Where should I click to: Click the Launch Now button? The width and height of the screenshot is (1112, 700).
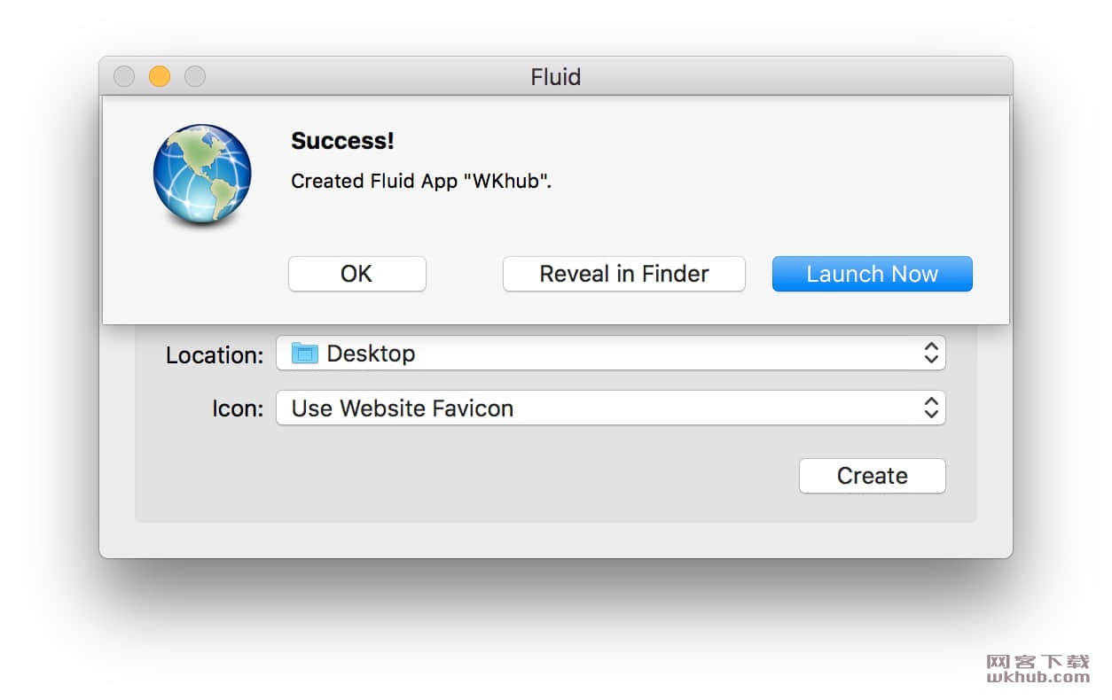pos(872,274)
